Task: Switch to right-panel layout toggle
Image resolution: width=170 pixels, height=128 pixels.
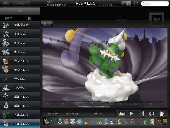Action: pos(129,4)
